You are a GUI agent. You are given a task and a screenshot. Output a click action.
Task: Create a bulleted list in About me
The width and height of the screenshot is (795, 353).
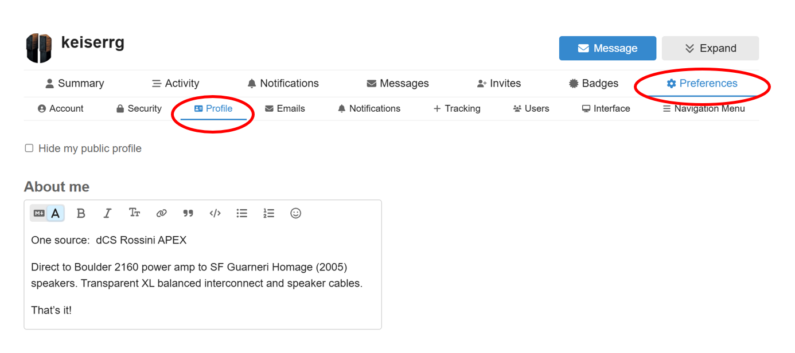[242, 213]
